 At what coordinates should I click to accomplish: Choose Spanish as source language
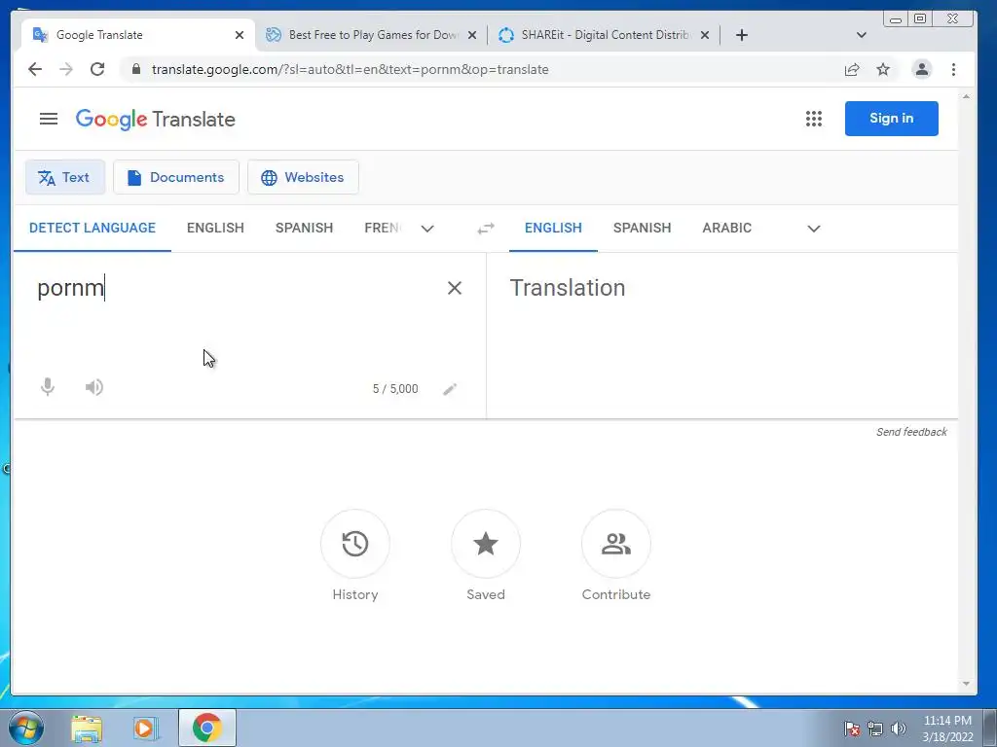304,228
